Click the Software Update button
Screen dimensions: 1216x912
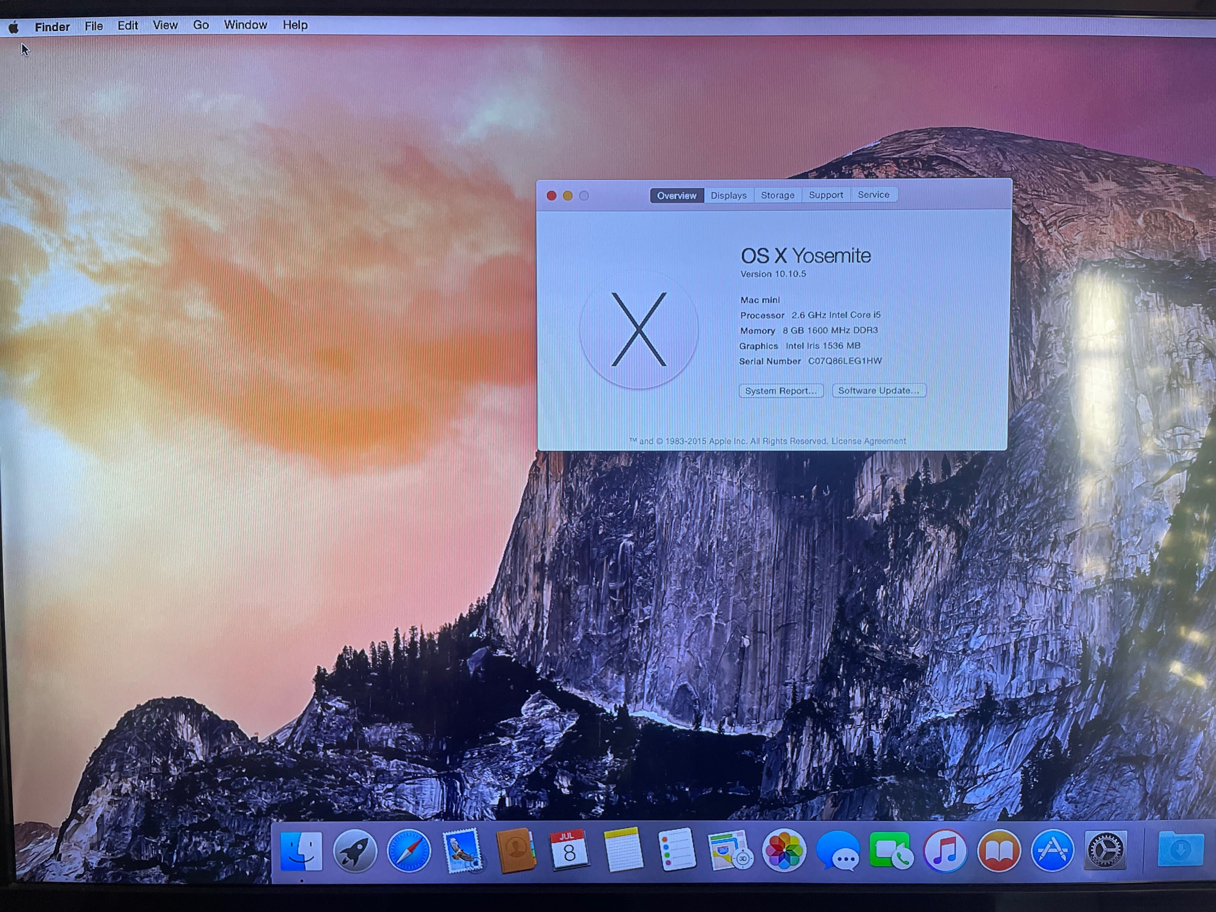coord(879,390)
